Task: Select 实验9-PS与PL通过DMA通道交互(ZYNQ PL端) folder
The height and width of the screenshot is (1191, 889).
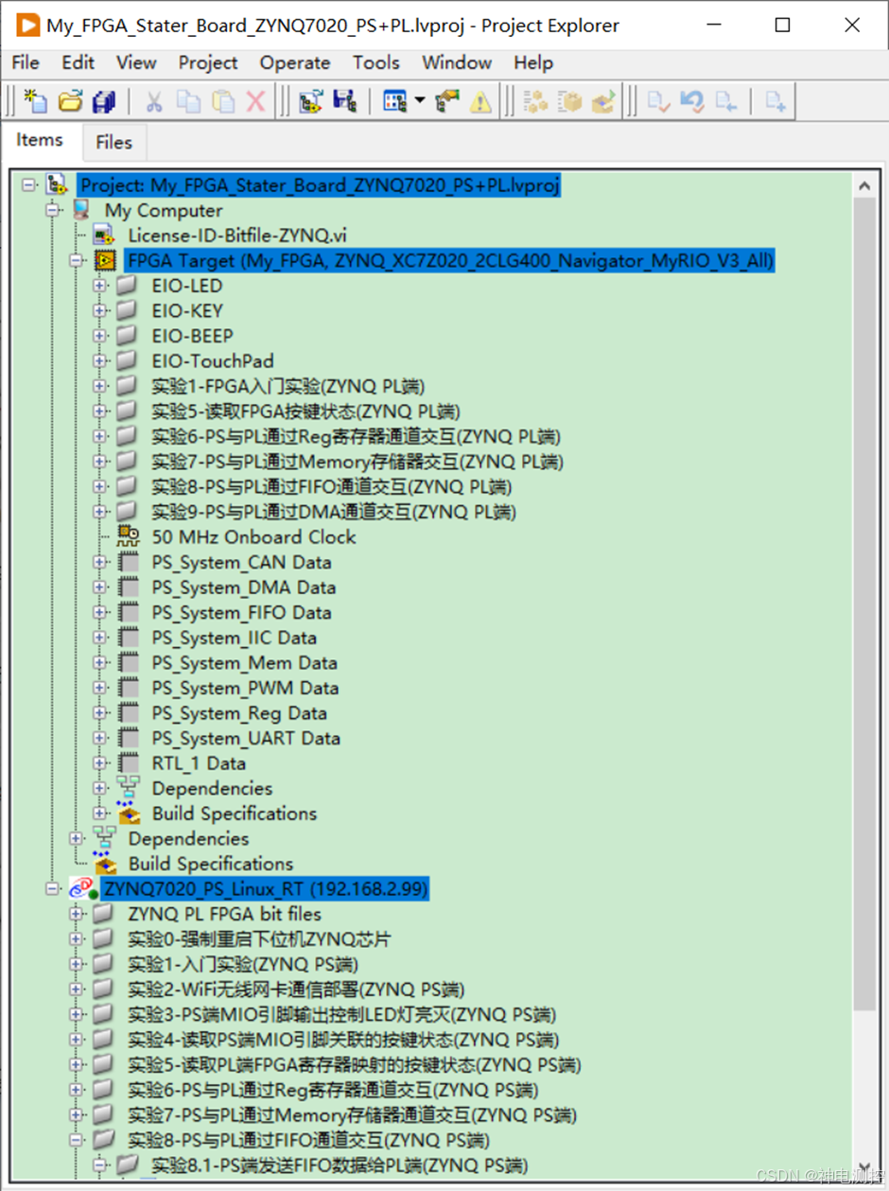Action: point(334,512)
